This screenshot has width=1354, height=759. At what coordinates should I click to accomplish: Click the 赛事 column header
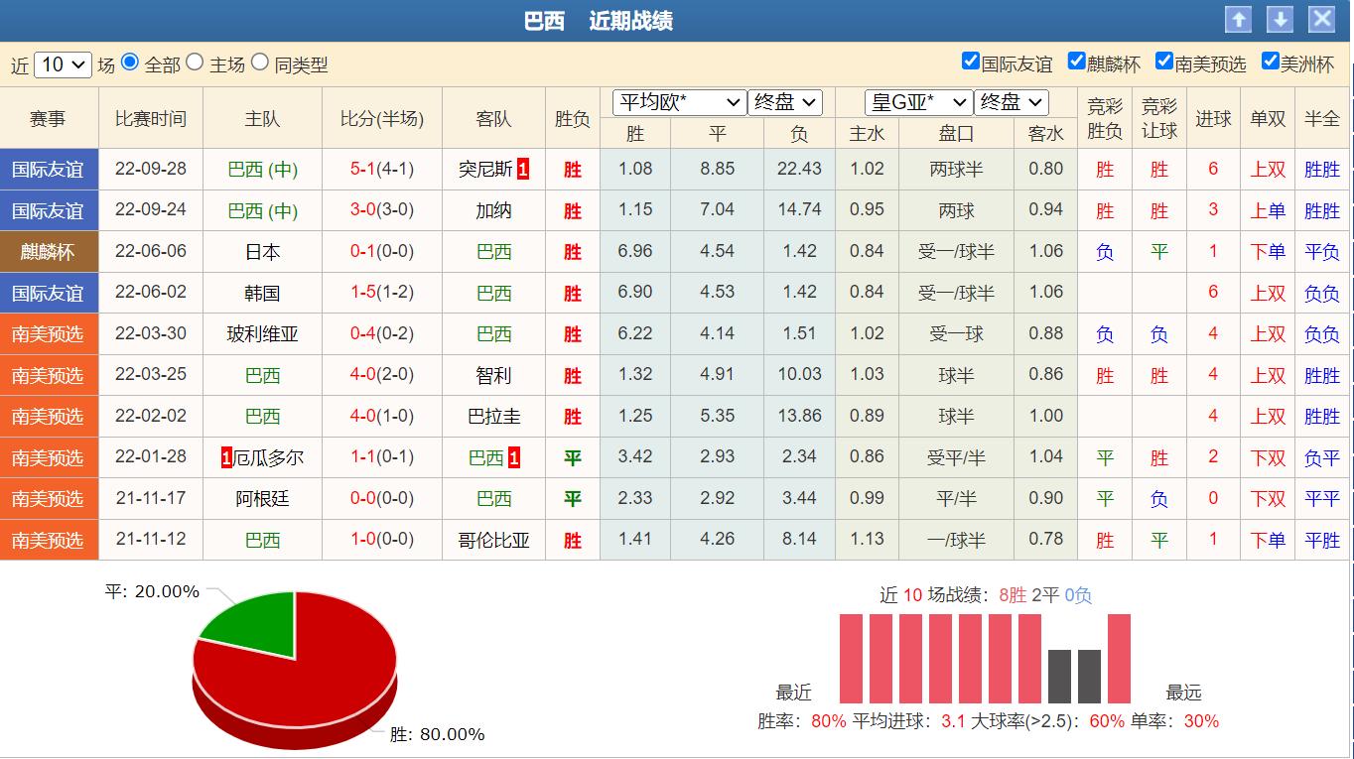click(50, 117)
